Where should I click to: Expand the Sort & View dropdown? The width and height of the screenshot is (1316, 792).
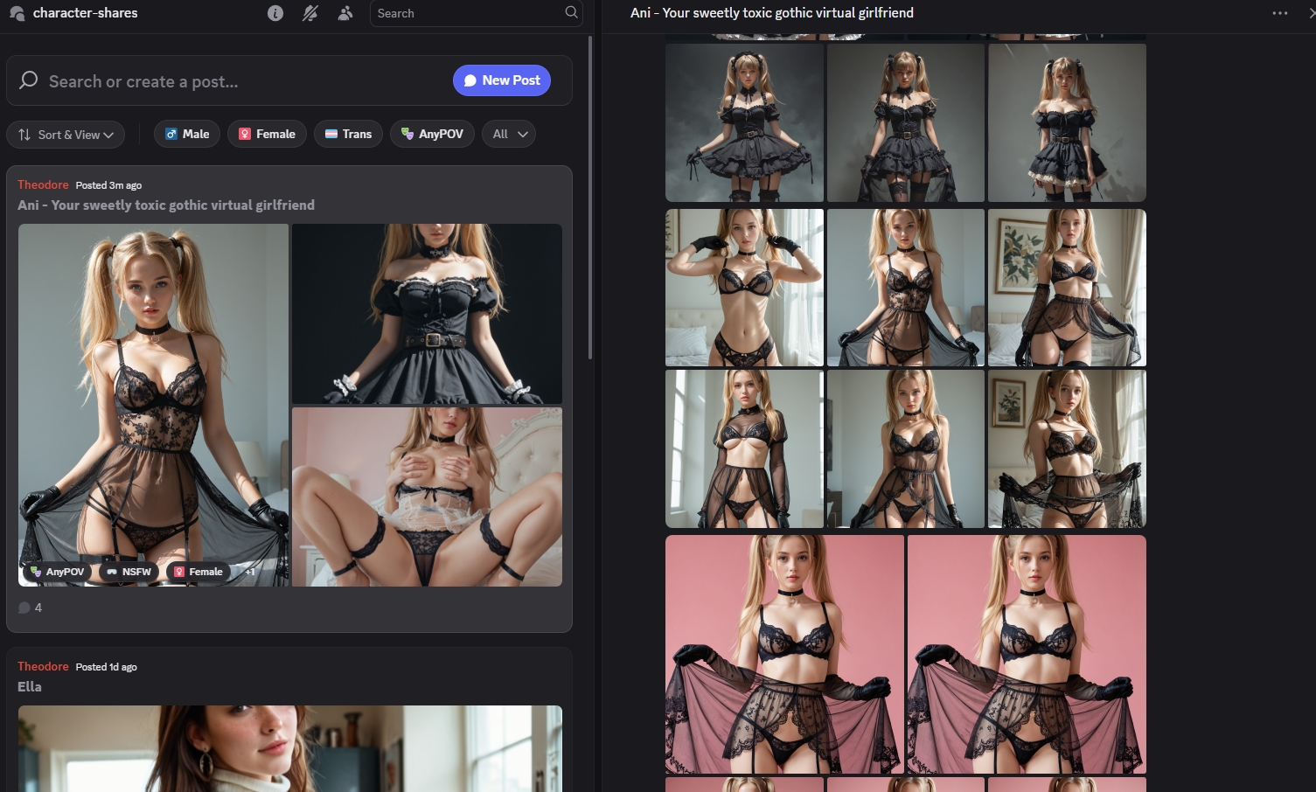[x=66, y=135]
